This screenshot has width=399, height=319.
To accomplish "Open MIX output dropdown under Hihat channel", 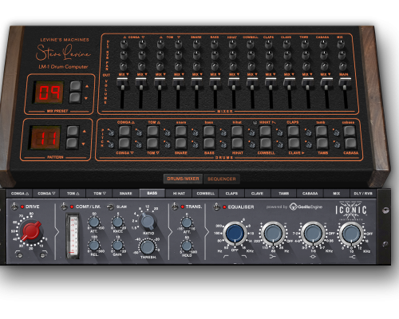I will pos(234,74).
